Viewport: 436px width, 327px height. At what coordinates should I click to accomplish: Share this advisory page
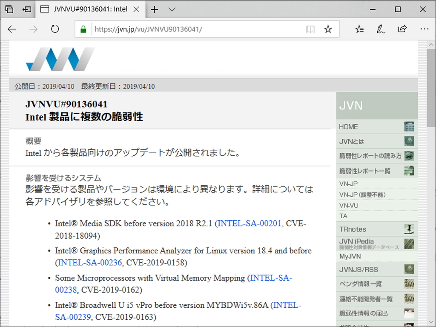tap(402, 29)
